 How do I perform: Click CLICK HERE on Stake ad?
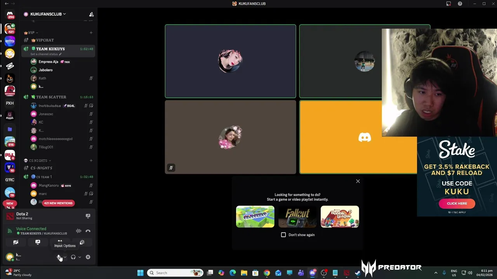[457, 203]
